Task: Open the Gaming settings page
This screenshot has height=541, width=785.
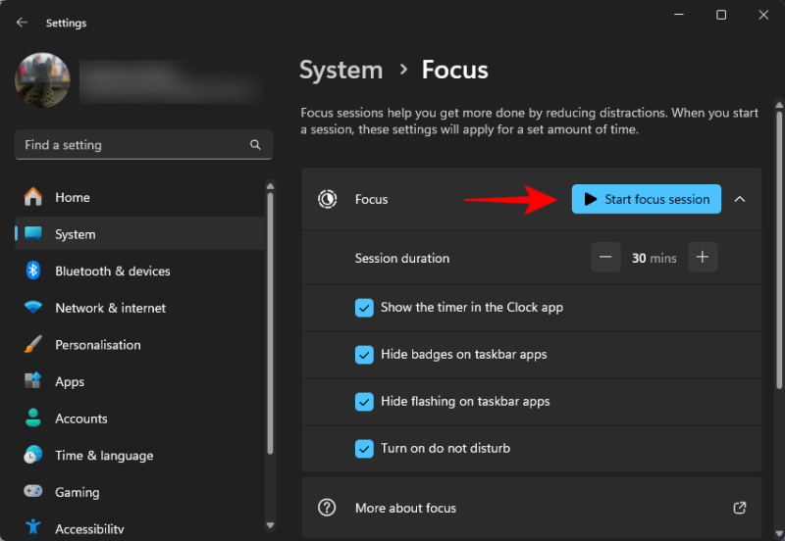Action: pyautogui.click(x=140, y=492)
